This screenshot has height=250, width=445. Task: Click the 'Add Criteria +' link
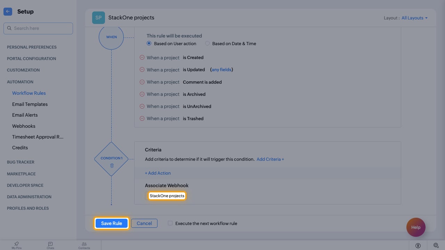click(270, 159)
